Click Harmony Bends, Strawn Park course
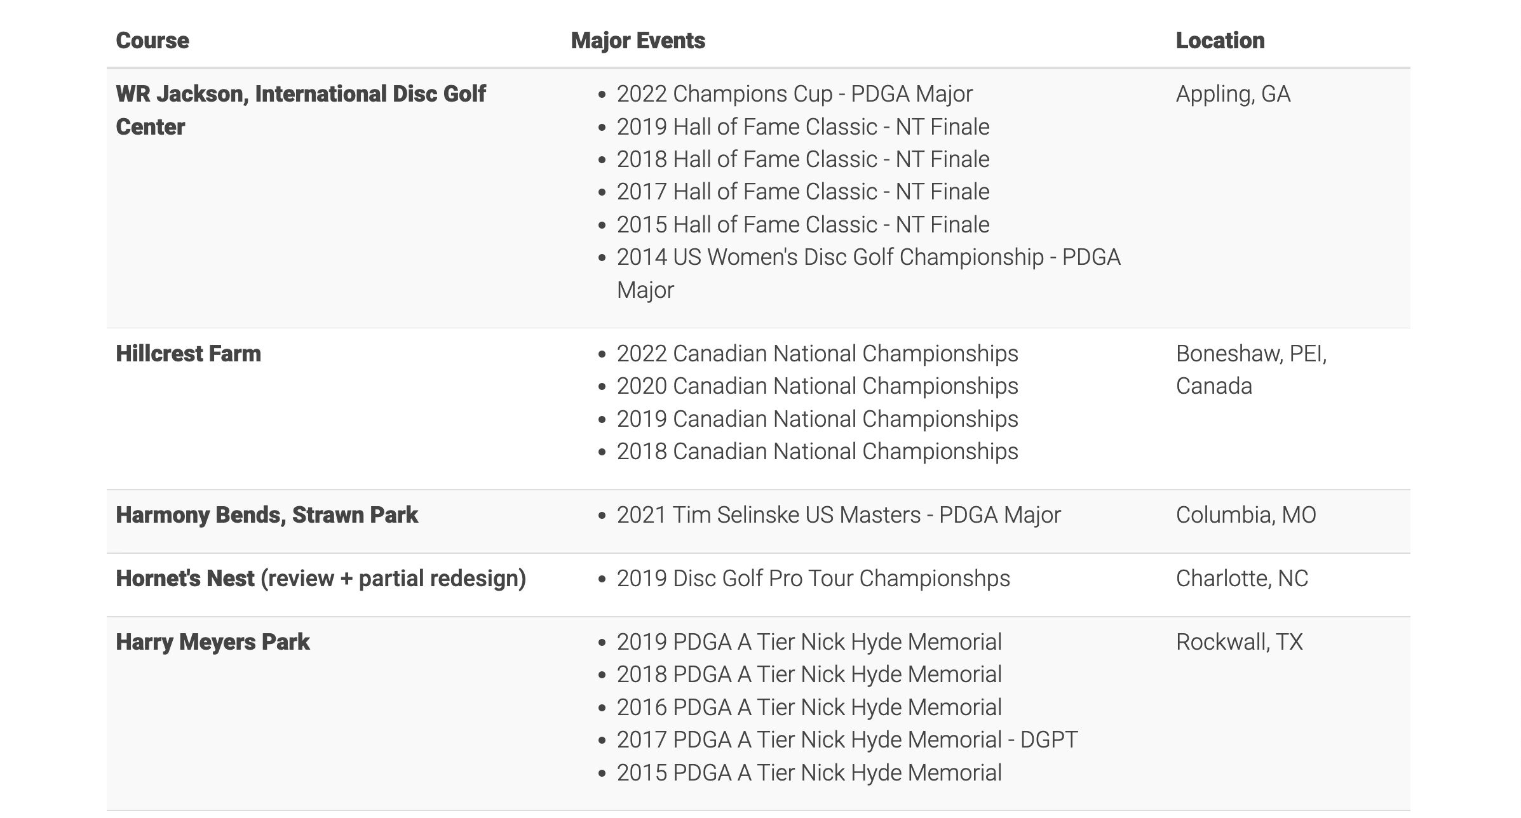Screen dimensions: 1521x818 [267, 515]
